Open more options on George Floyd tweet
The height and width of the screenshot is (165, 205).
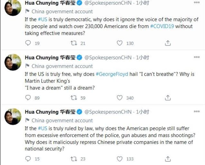click(196, 57)
